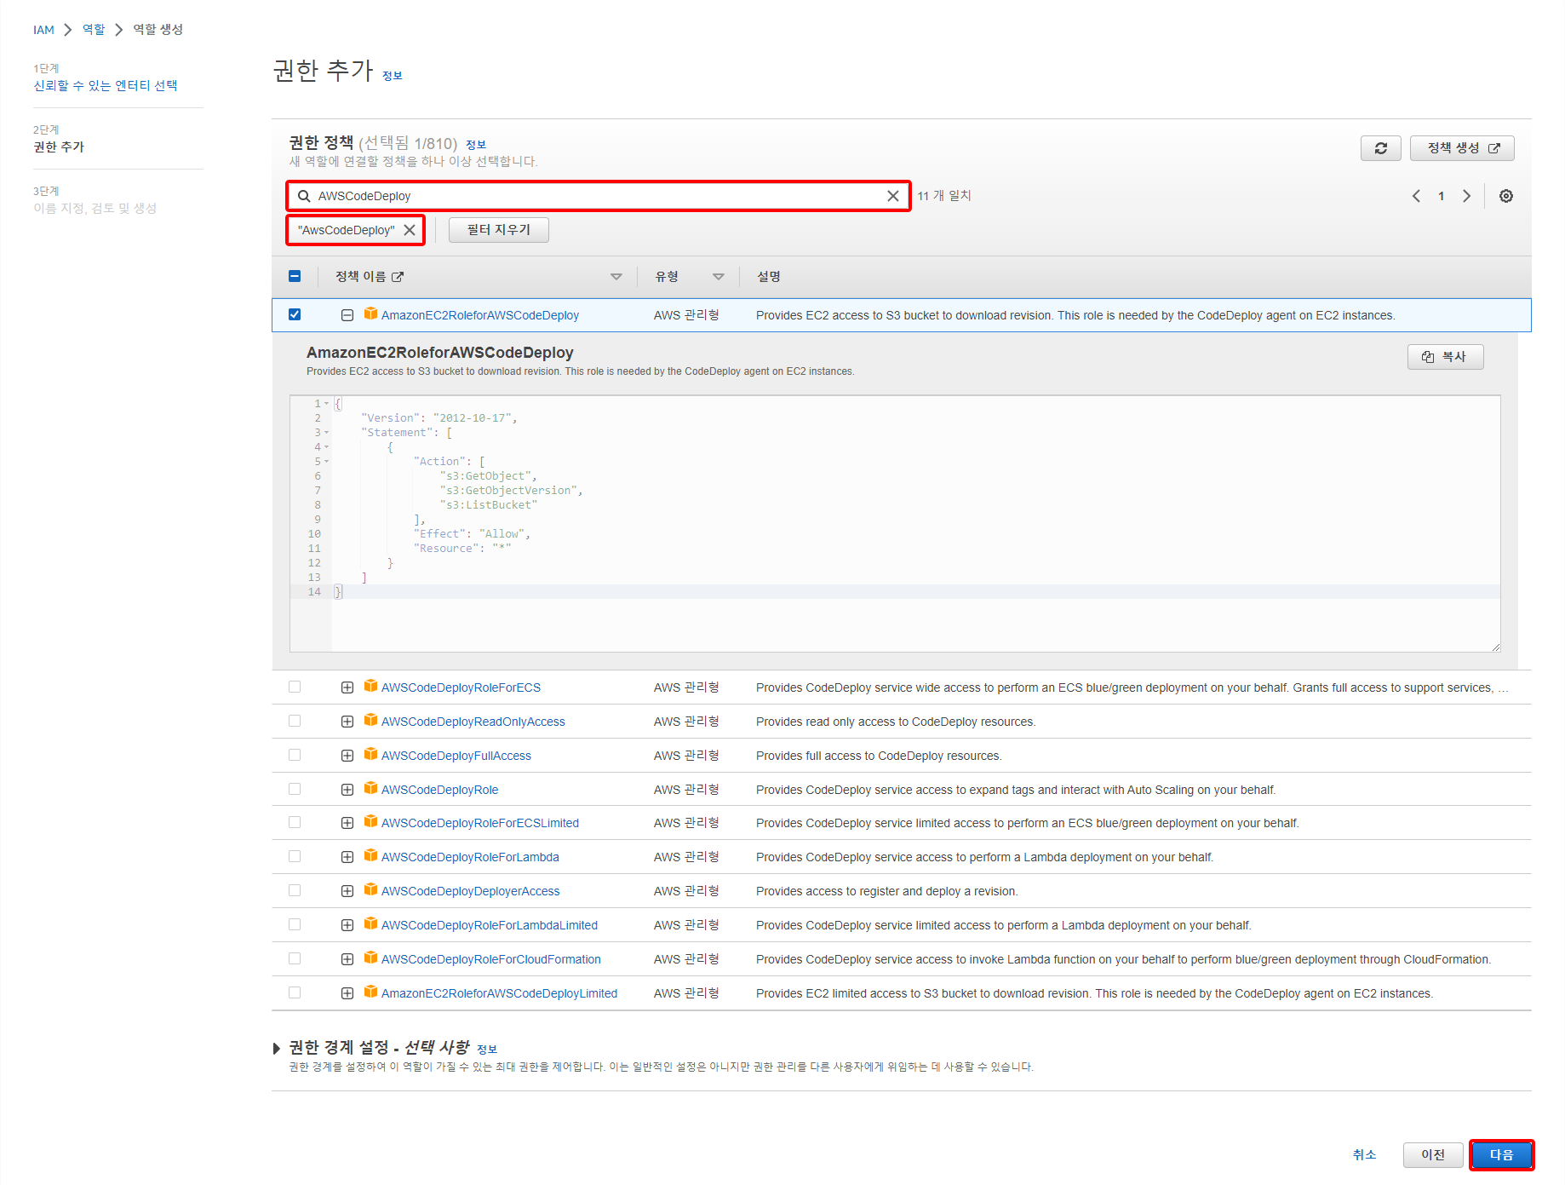Expand AWSCodeDeployFullAccess details
1565x1185 pixels.
coord(347,756)
